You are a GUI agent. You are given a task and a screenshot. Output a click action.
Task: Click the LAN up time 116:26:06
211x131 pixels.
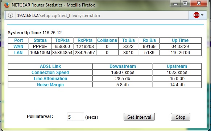coord(180,53)
